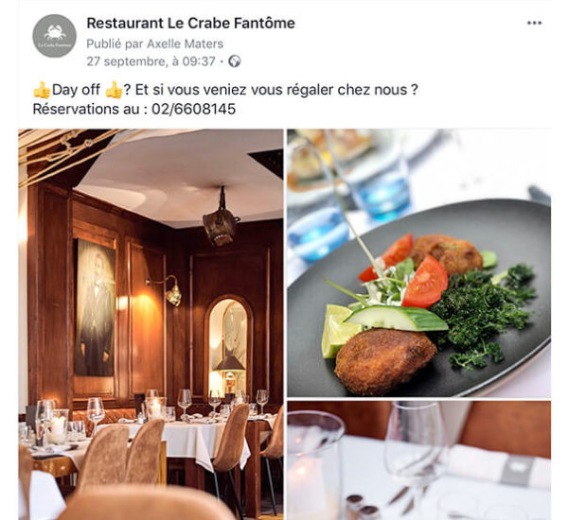Open the blurred wine glass table photo
The width and height of the screenshot is (568, 520).
(419, 460)
